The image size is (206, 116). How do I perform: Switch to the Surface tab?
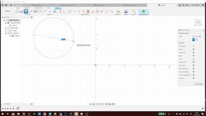27,8
